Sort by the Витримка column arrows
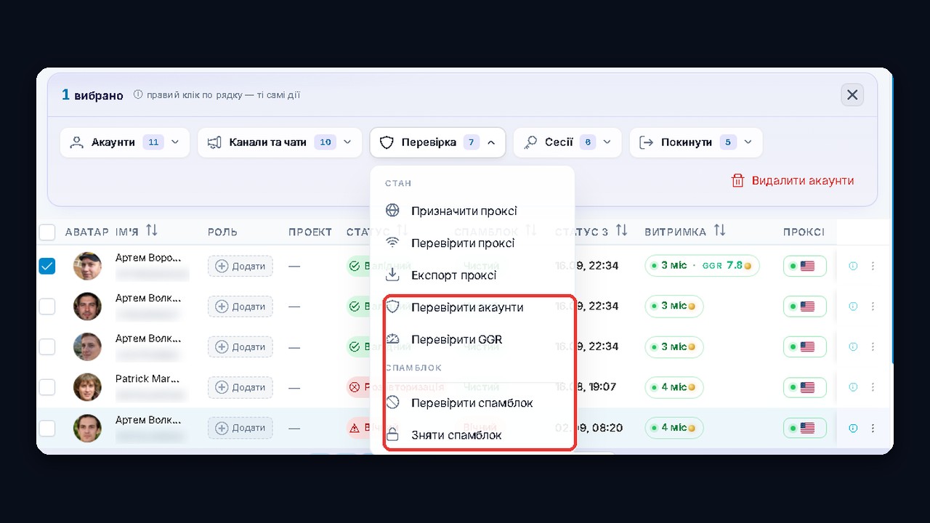 (719, 231)
